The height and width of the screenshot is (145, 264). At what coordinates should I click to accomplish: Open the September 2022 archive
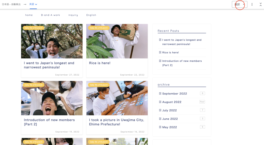[x=175, y=93]
